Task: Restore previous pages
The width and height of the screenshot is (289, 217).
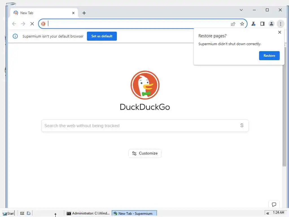Action: [x=269, y=56]
